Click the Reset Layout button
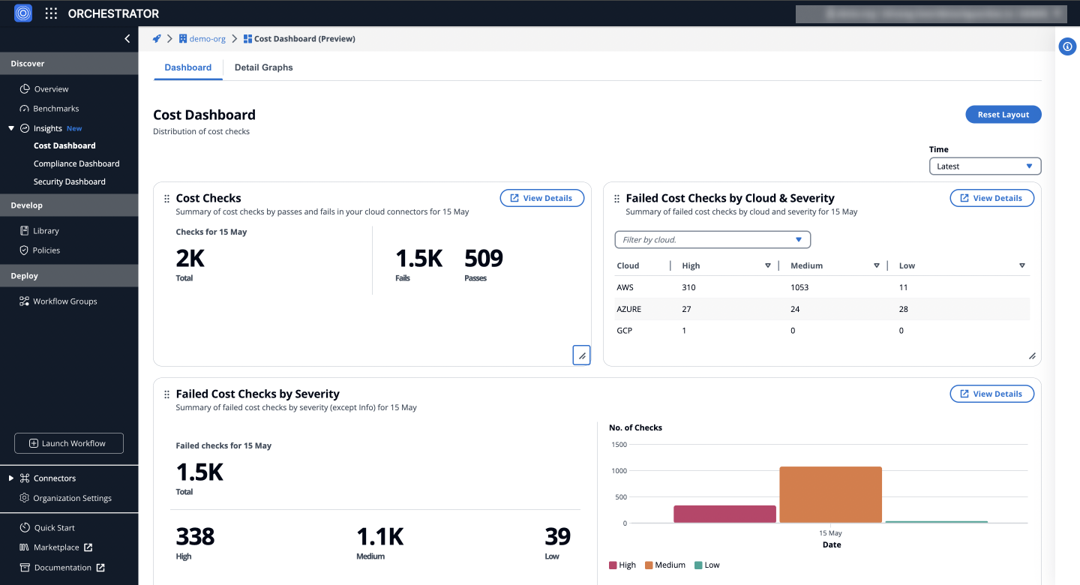The width and height of the screenshot is (1080, 585). [1003, 114]
